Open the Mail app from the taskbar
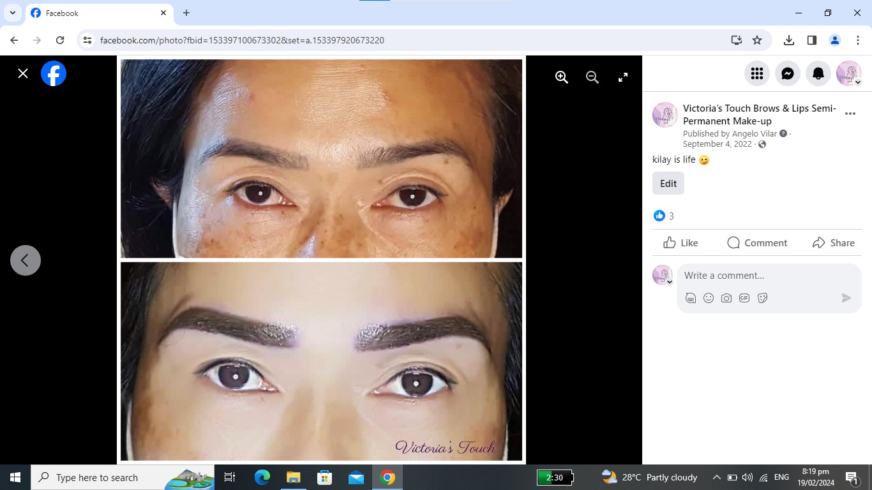 pos(356,477)
